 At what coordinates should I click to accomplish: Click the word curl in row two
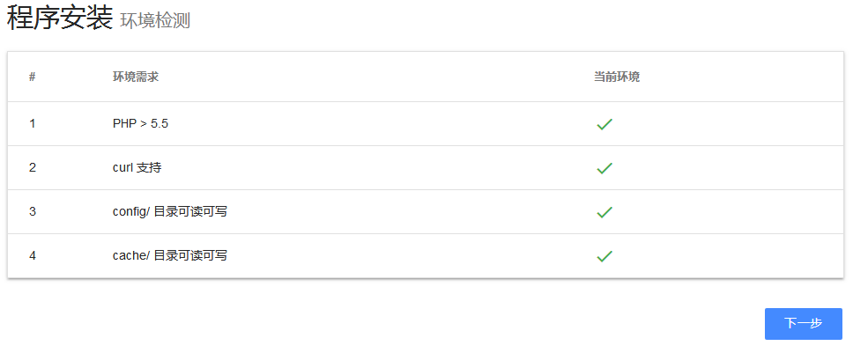point(122,168)
